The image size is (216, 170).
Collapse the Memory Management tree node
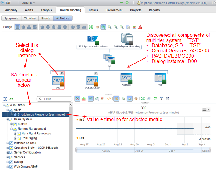(x=12, y=129)
